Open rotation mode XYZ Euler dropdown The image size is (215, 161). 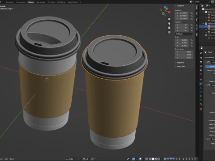coord(184,34)
